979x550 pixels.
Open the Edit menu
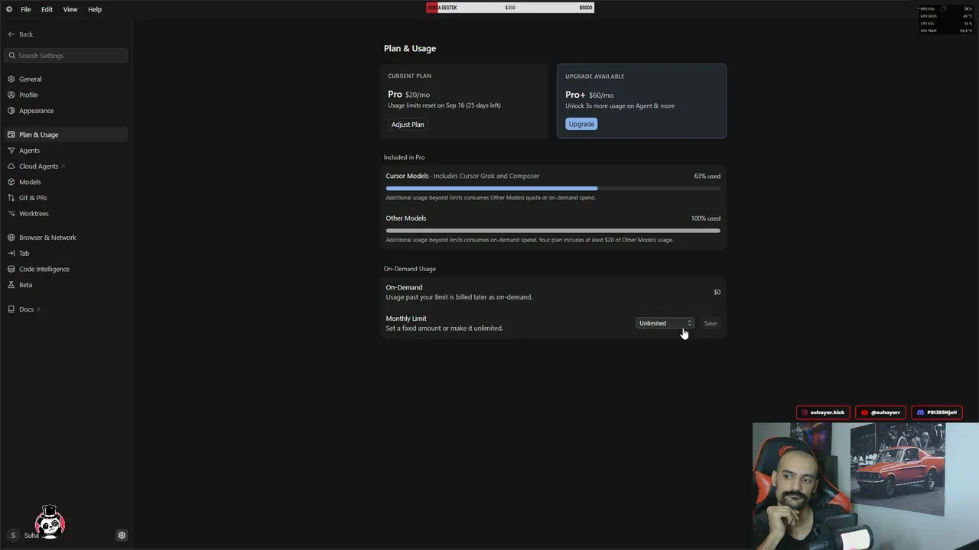click(47, 9)
